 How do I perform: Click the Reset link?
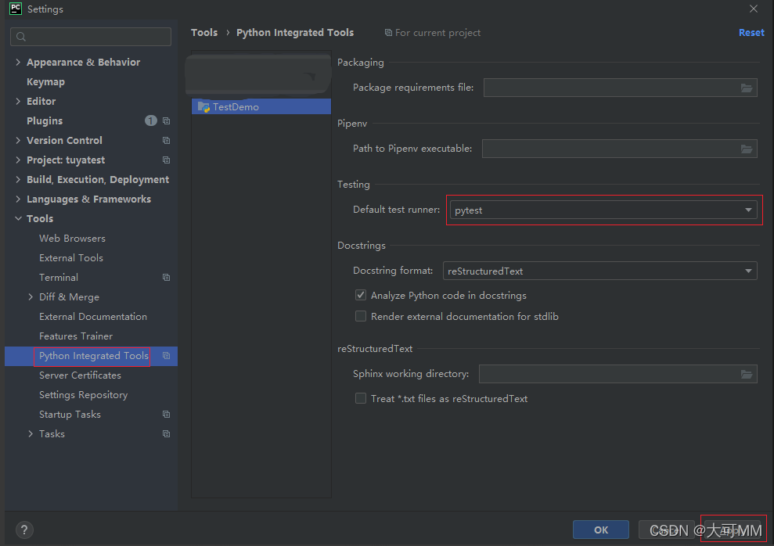click(x=751, y=33)
